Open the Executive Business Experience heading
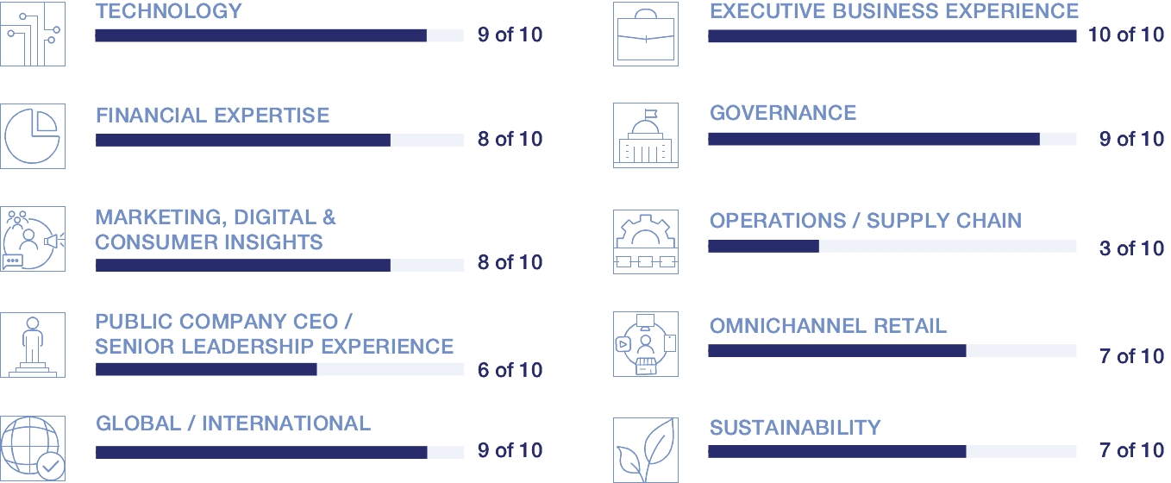 (893, 12)
